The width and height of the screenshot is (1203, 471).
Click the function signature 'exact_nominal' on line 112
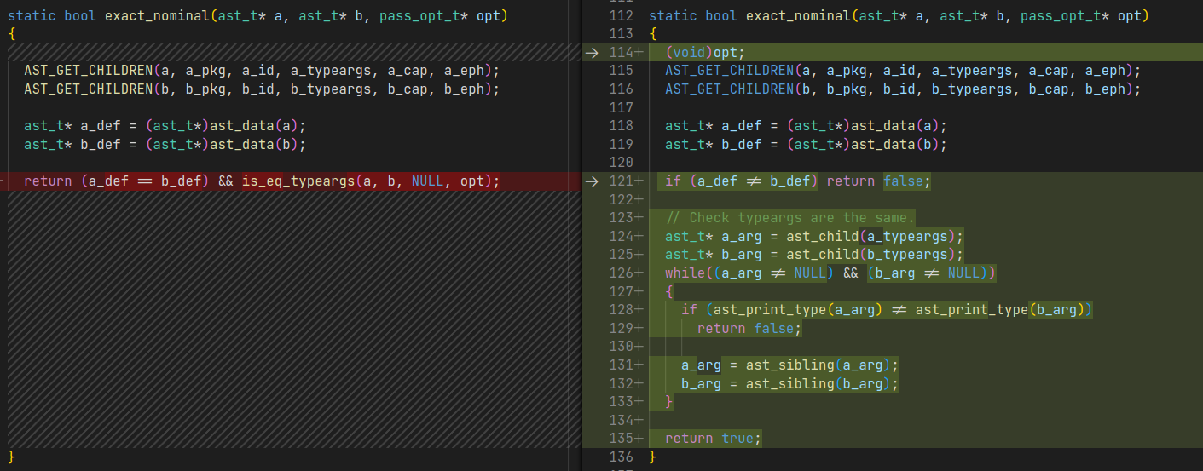click(x=798, y=16)
